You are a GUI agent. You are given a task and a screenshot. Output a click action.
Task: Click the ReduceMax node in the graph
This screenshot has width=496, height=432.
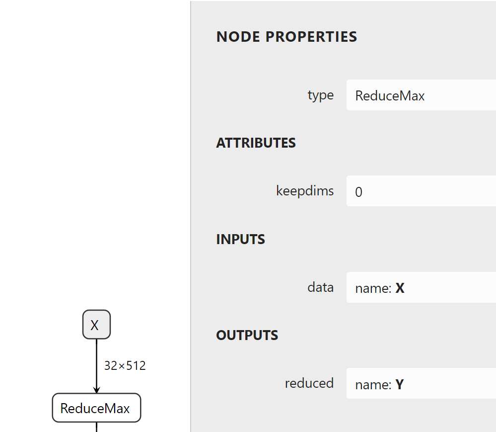pyautogui.click(x=96, y=408)
